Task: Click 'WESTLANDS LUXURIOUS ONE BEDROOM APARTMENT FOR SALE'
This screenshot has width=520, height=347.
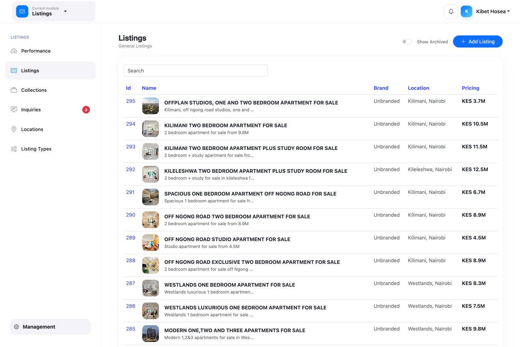Action: coord(245,308)
